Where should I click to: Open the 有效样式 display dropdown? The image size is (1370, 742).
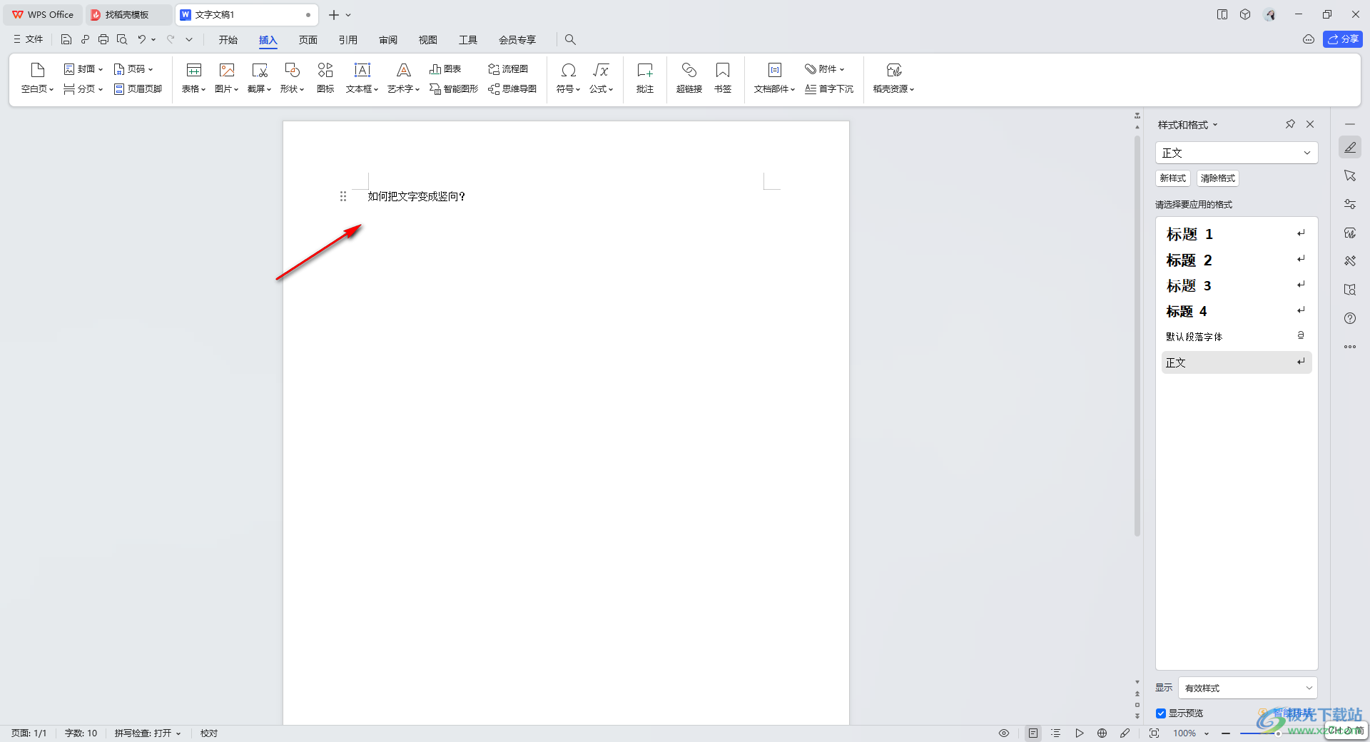tap(1248, 688)
